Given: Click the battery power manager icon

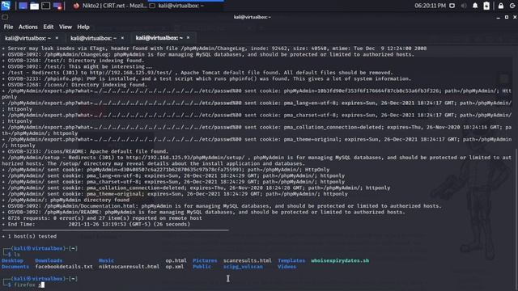Looking at the screenshot, I should coord(486,6).
